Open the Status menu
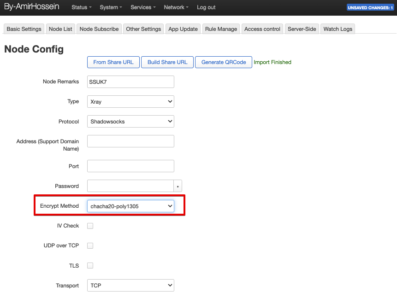 [81, 7]
